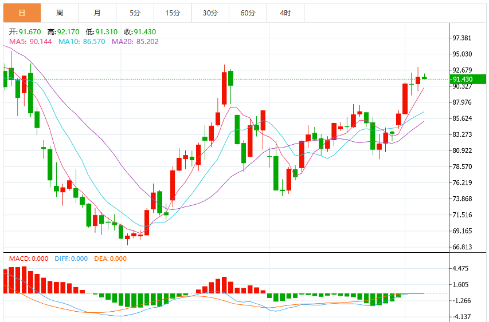
Task: Click the 开 91.670 open price readout
Action: (x=25, y=31)
